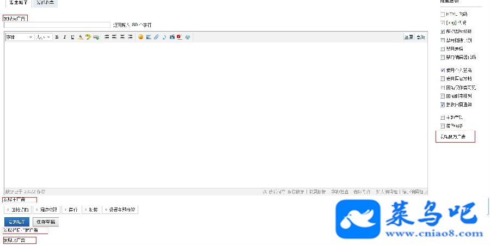
Task: Click the first alignment icon in the toolbar
Action: coord(107,37)
